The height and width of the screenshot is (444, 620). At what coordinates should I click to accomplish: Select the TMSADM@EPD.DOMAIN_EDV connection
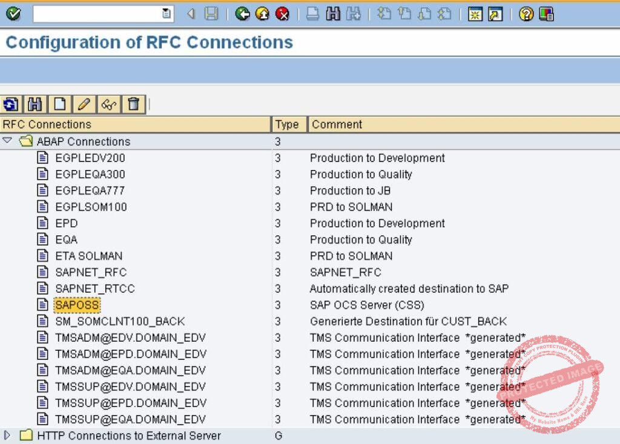click(x=130, y=354)
